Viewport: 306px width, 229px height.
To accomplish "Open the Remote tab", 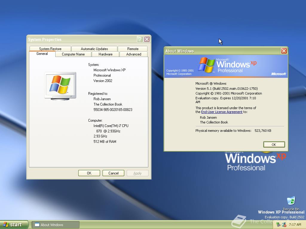I will 133,49.
